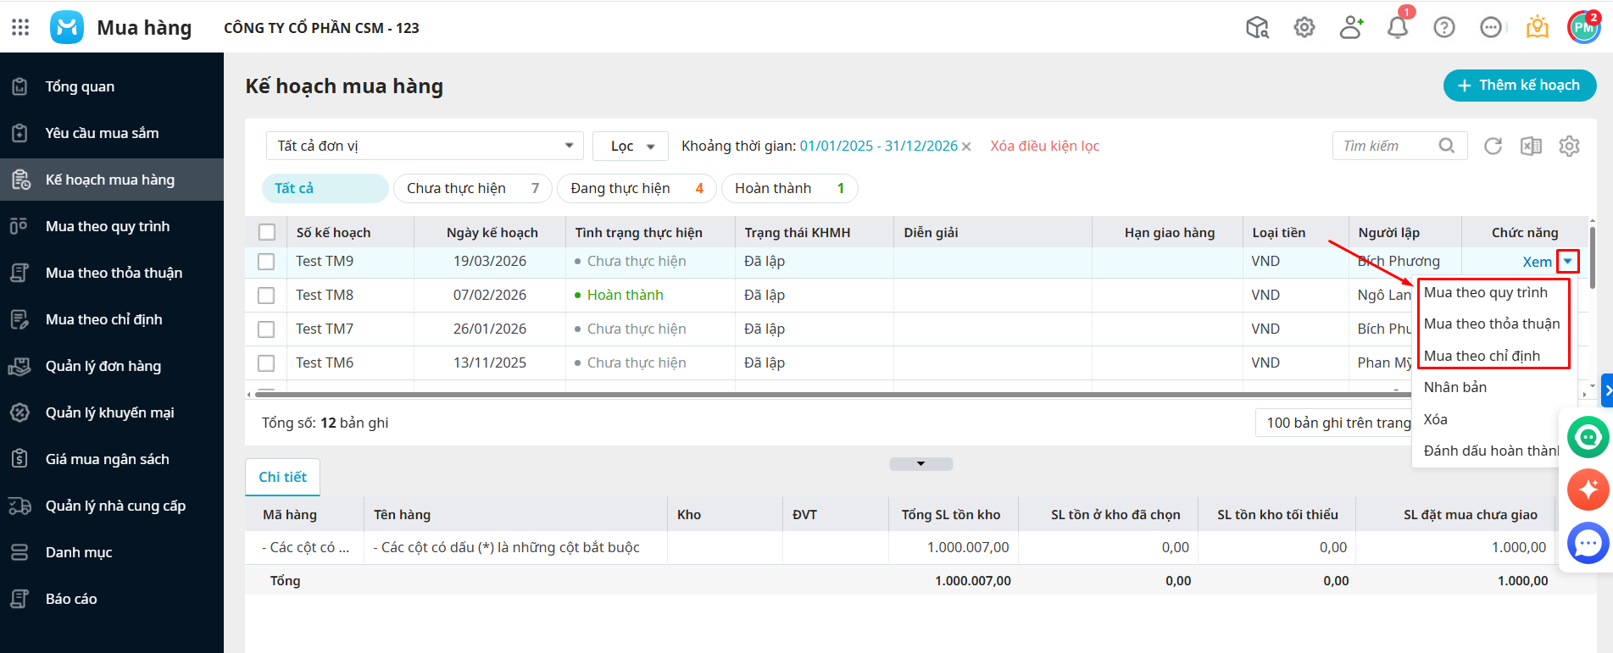1613x653 pixels.
Task: Click Xóa điều kiện lọc link
Action: [x=1045, y=146]
